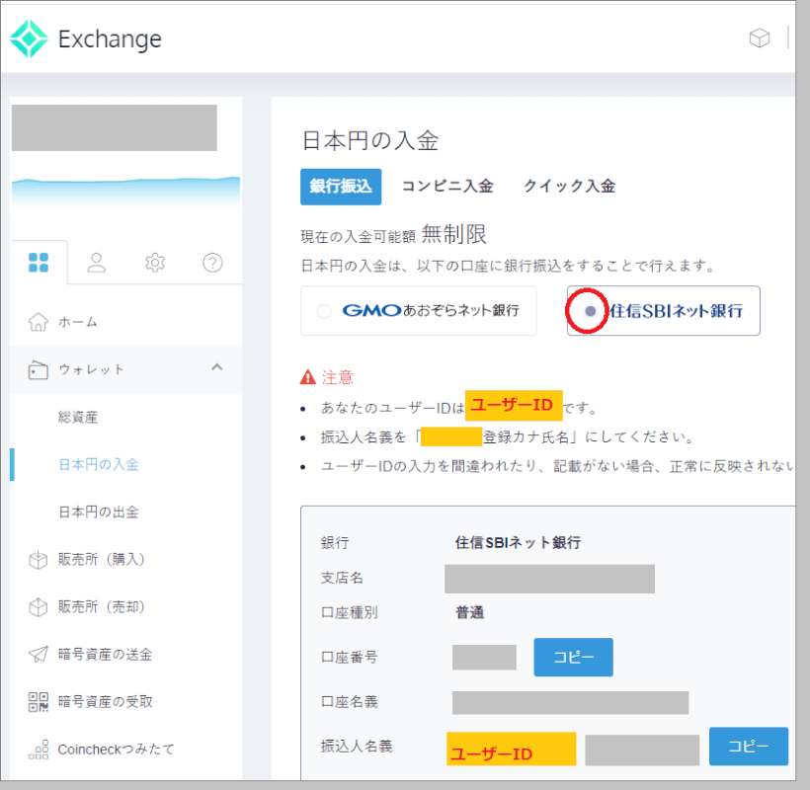Switch to 銀行振込 tab
The height and width of the screenshot is (790, 810).
[x=341, y=187]
